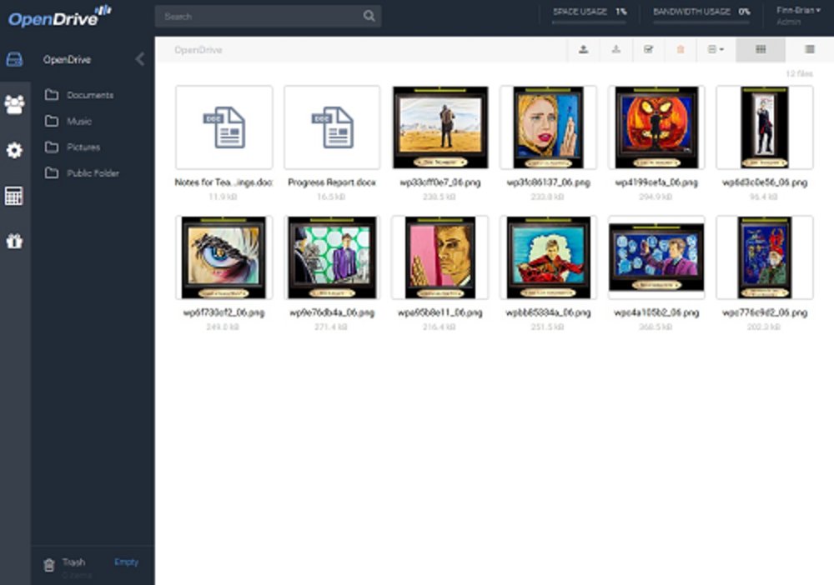
Task: Open the calculator grid icon in sidebar
Action: tap(14, 196)
